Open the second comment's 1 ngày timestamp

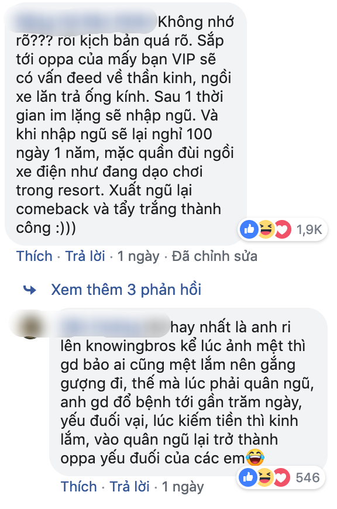point(183,487)
